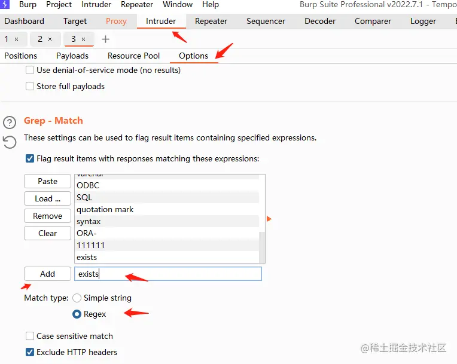Click the Grep - Match help question icon

click(10, 123)
